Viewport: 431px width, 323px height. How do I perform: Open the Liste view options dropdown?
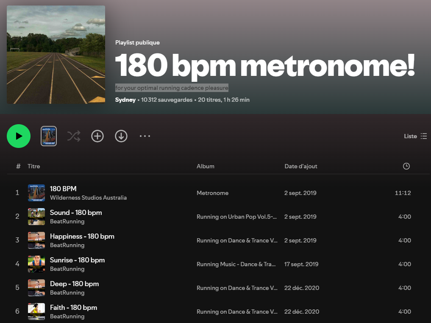click(x=415, y=136)
